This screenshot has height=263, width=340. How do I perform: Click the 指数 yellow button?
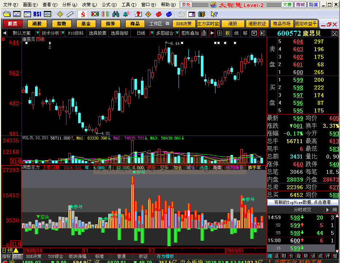tap(61, 24)
